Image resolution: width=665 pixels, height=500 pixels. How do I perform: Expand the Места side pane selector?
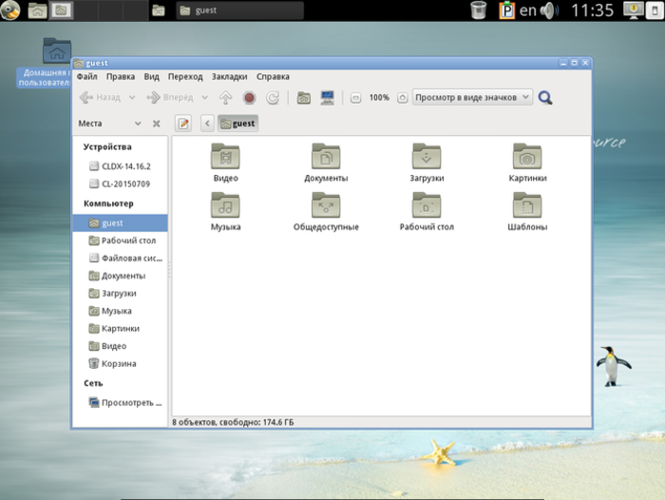point(138,124)
